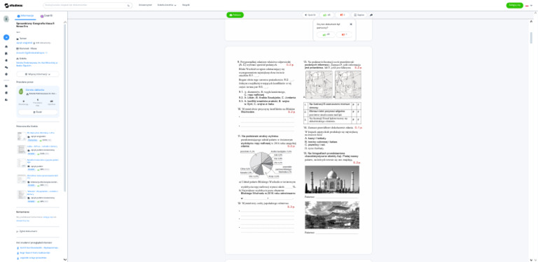538x262 pixels.
Task: Click the Taj Mahal photo in the document
Action: (332, 180)
